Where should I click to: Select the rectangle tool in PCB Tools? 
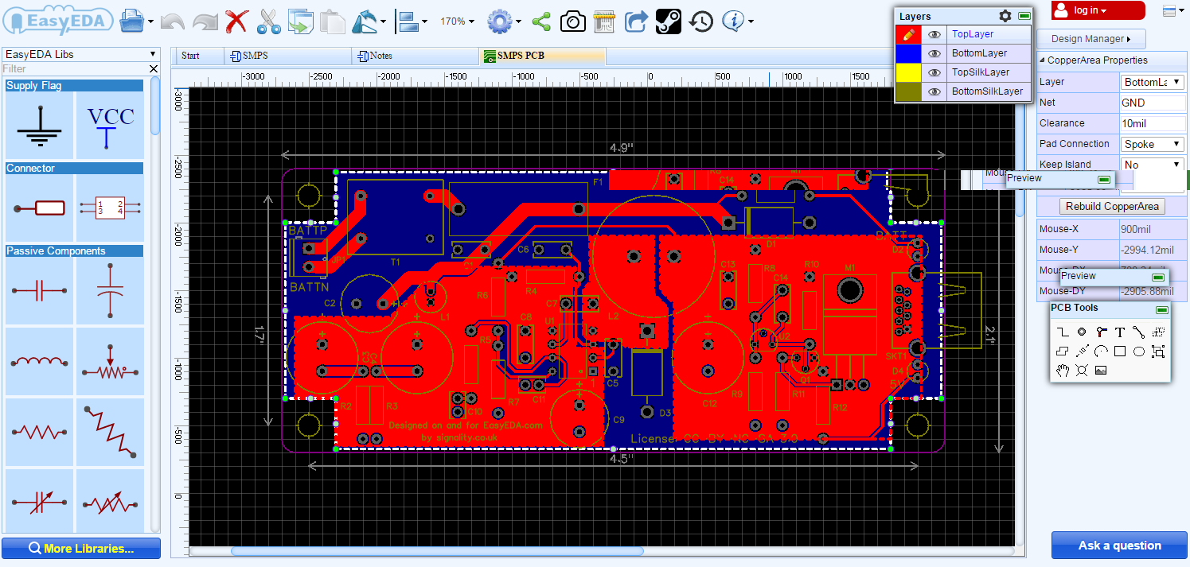tap(1120, 351)
